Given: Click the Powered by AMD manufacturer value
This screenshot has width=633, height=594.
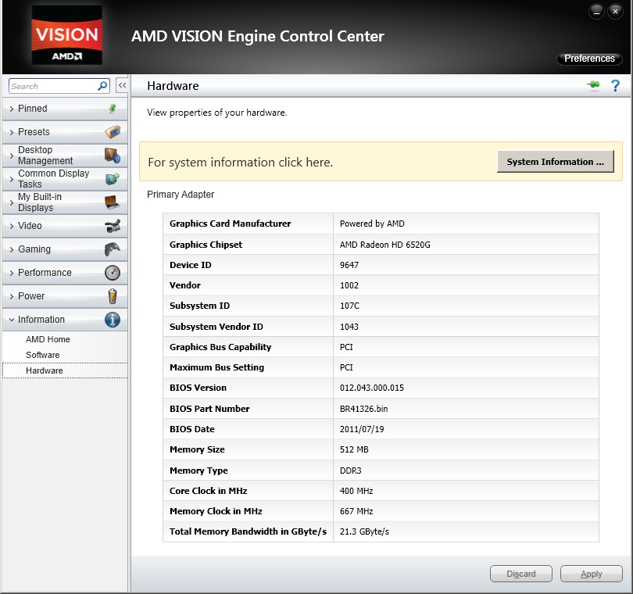Looking at the screenshot, I should tap(372, 224).
